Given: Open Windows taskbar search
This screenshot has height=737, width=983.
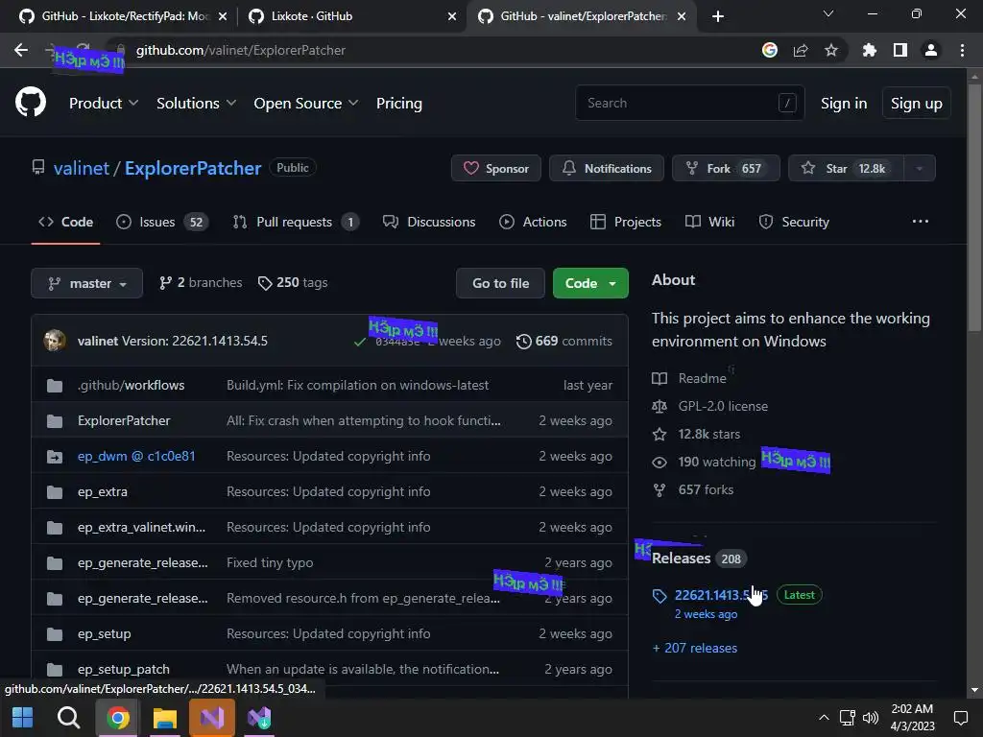Looking at the screenshot, I should tap(68, 718).
